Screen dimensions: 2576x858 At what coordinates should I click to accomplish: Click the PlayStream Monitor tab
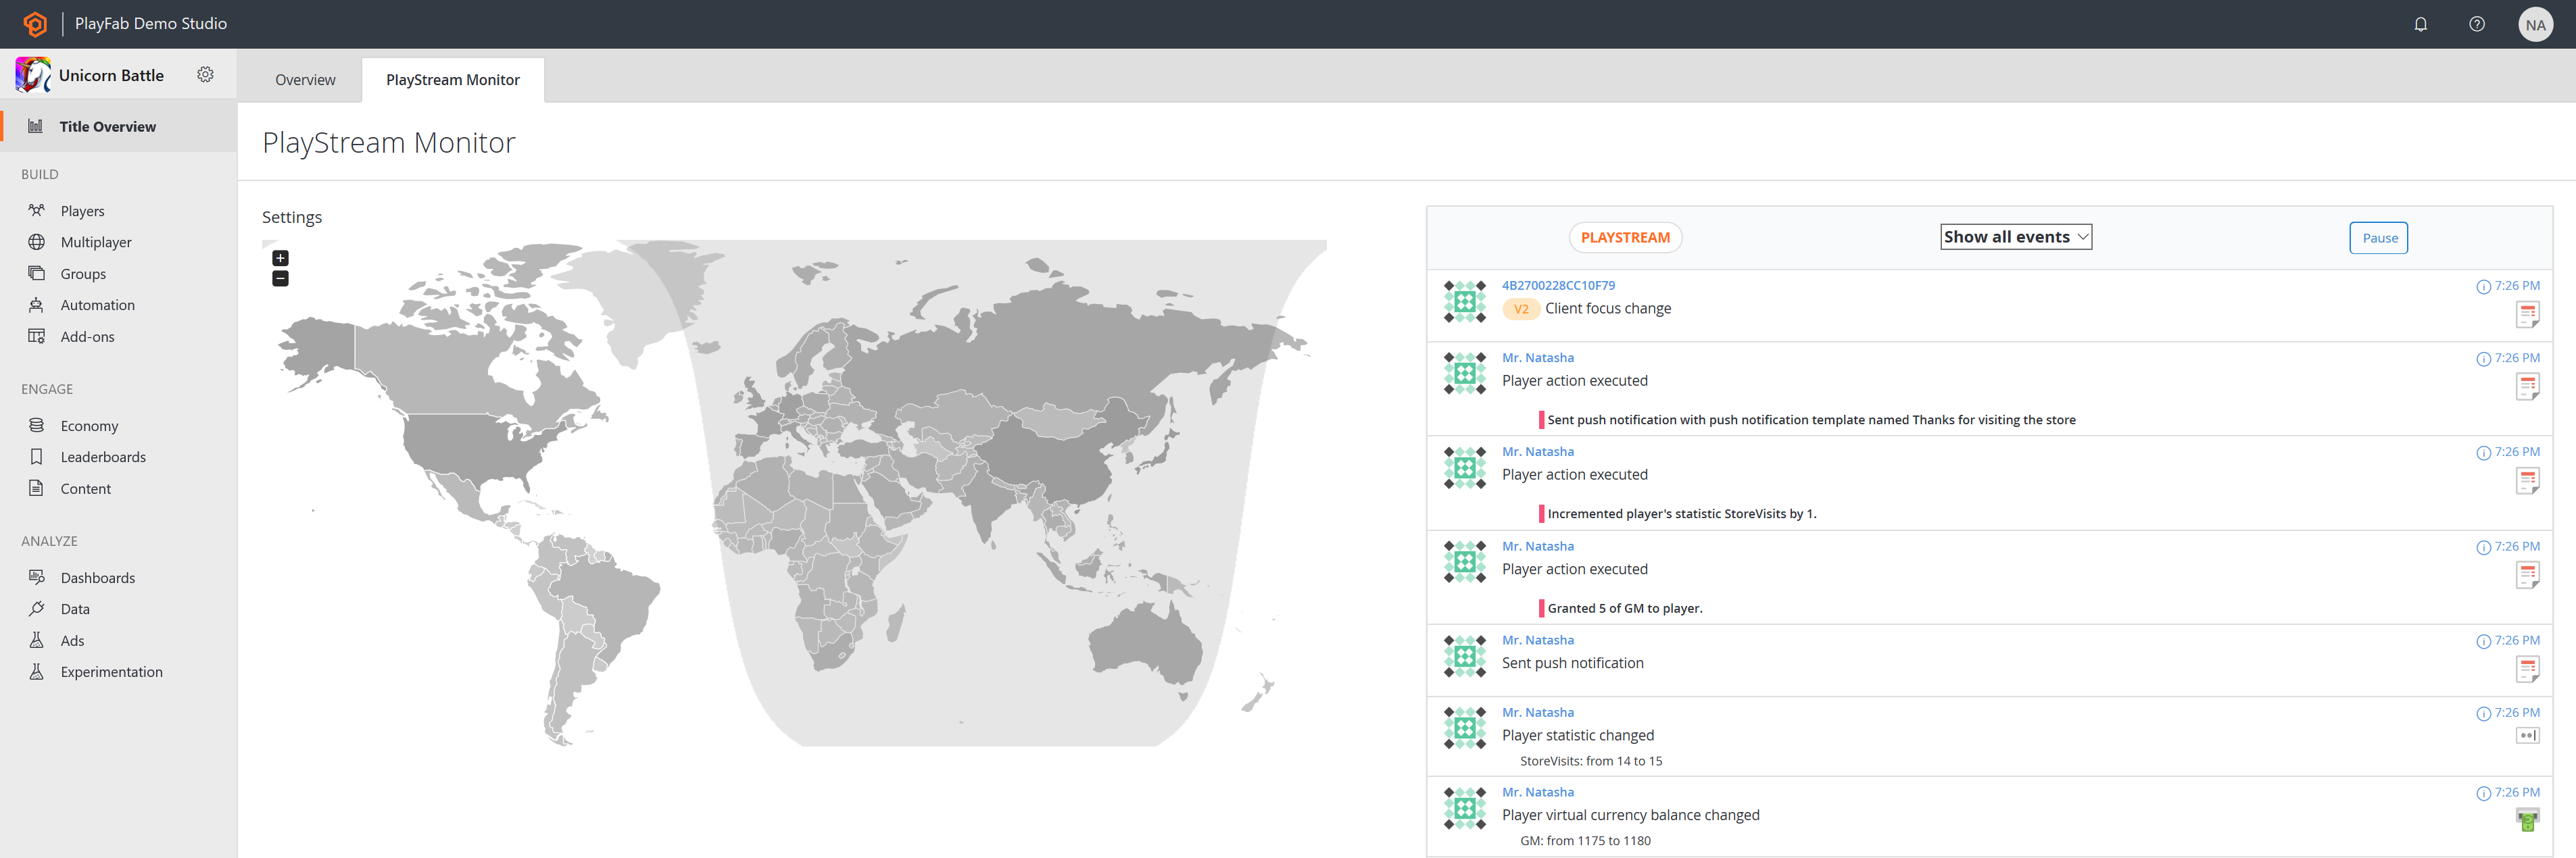(452, 79)
